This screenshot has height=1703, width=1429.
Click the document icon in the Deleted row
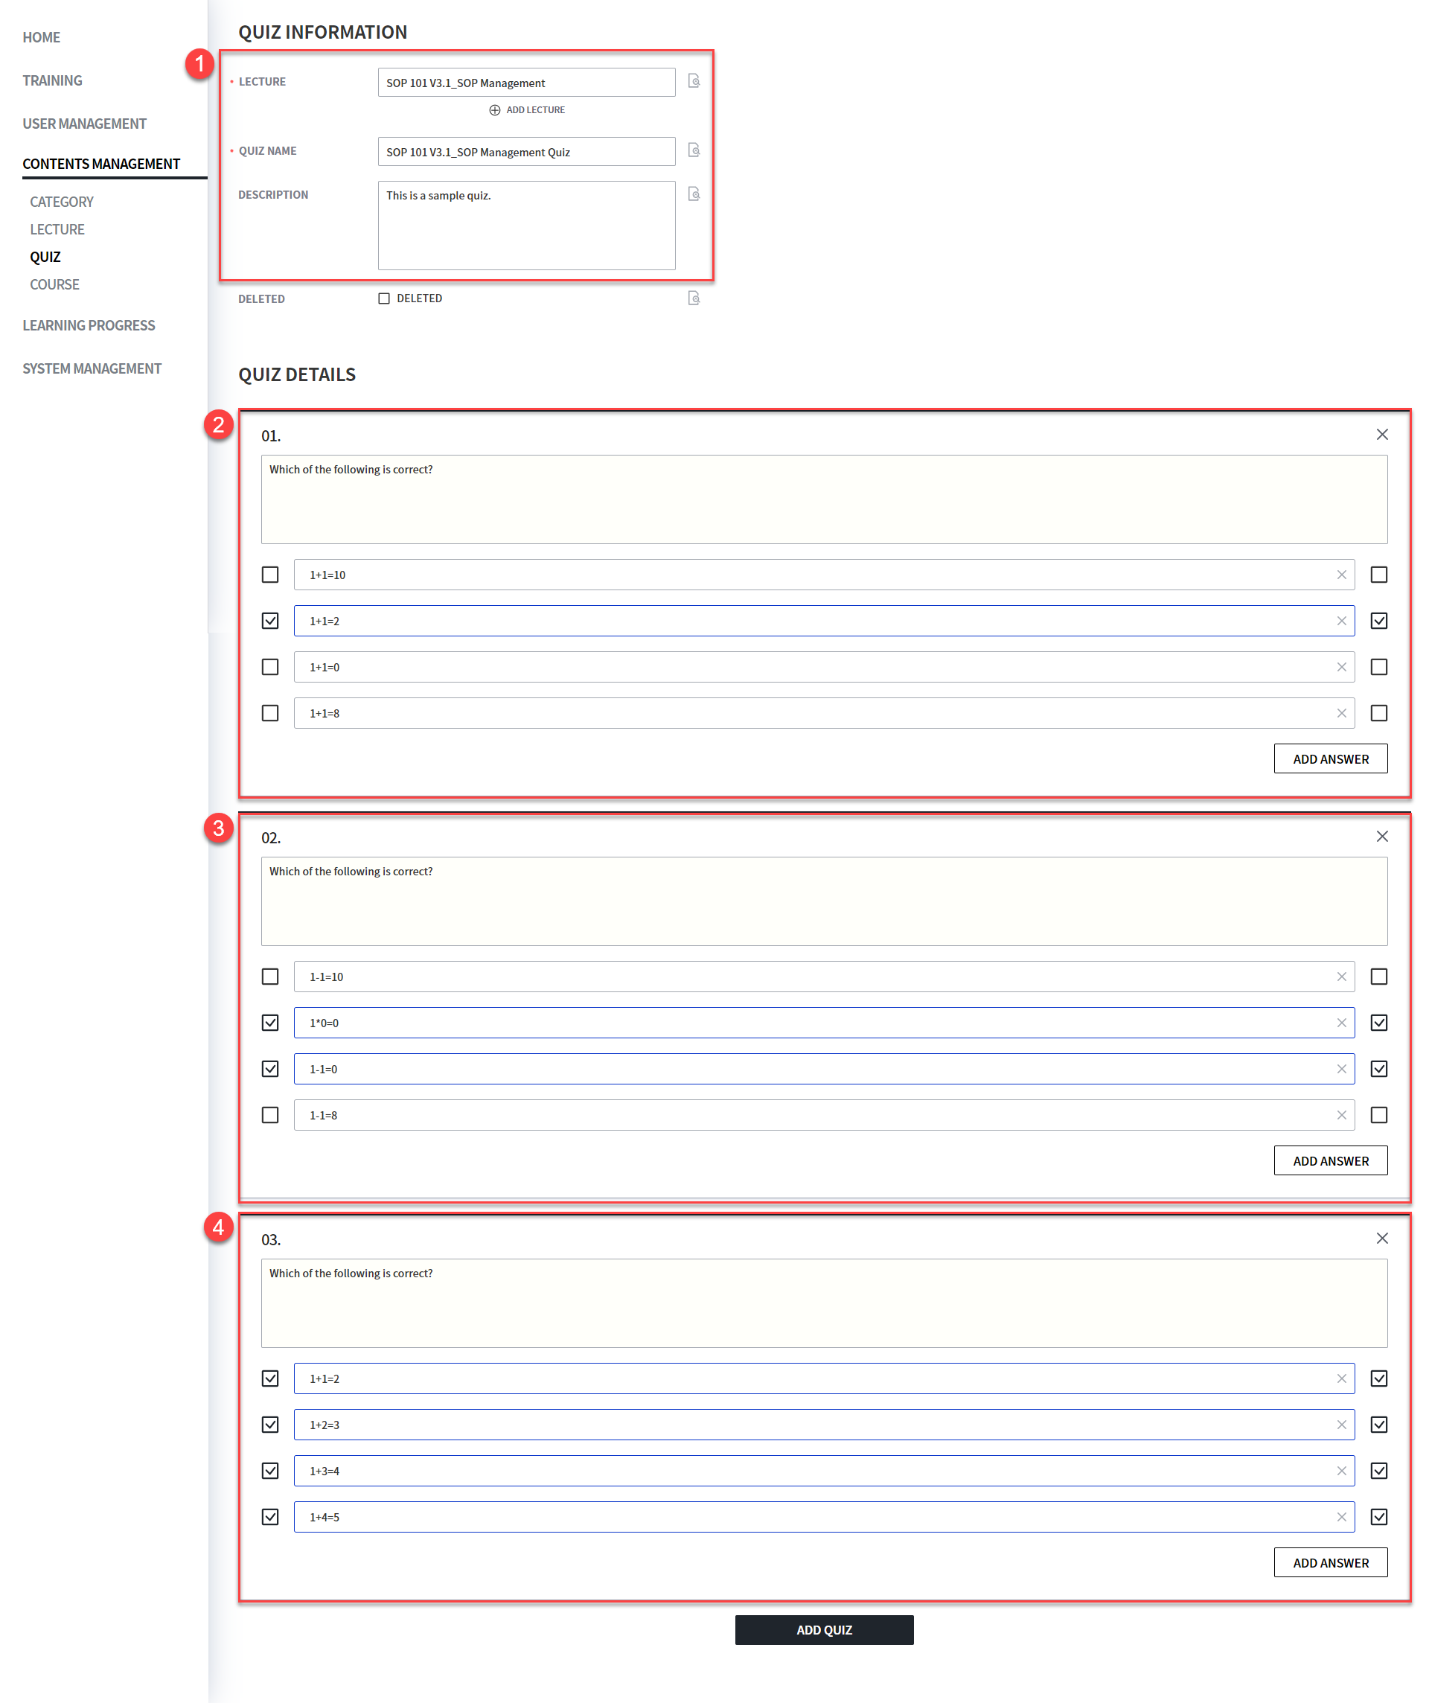(x=694, y=298)
